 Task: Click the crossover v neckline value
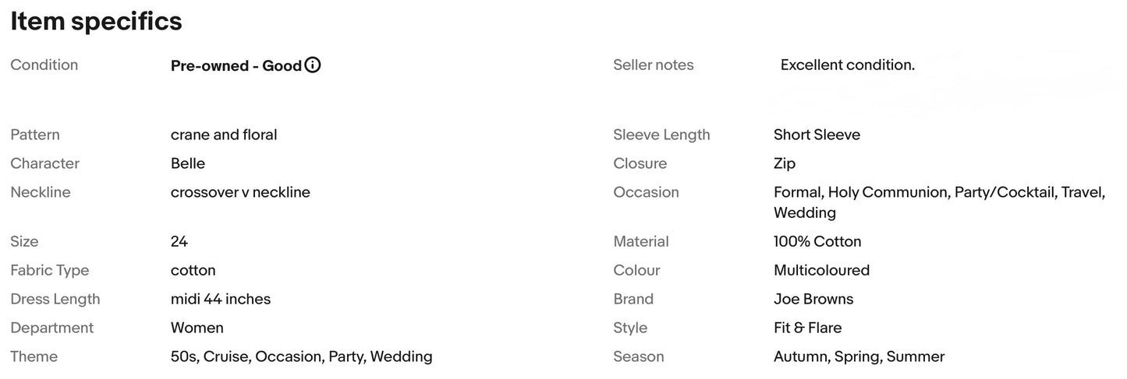[x=240, y=192]
